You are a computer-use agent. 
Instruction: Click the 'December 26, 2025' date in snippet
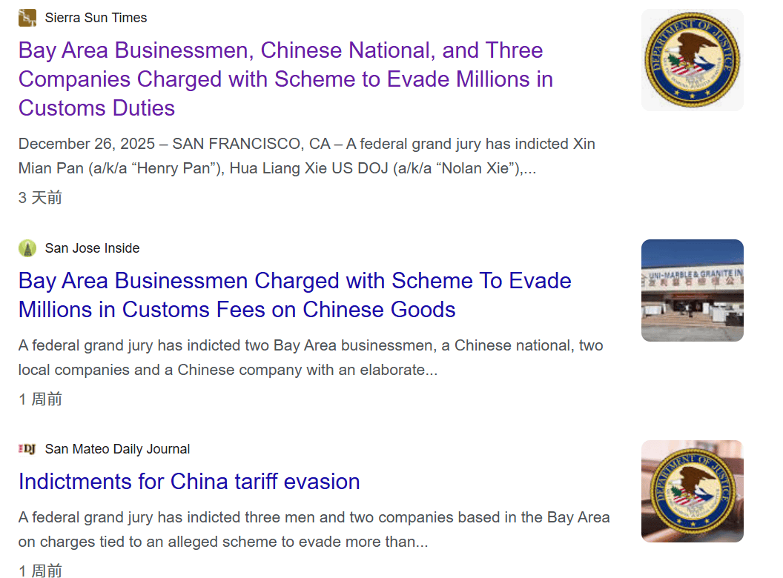88,144
